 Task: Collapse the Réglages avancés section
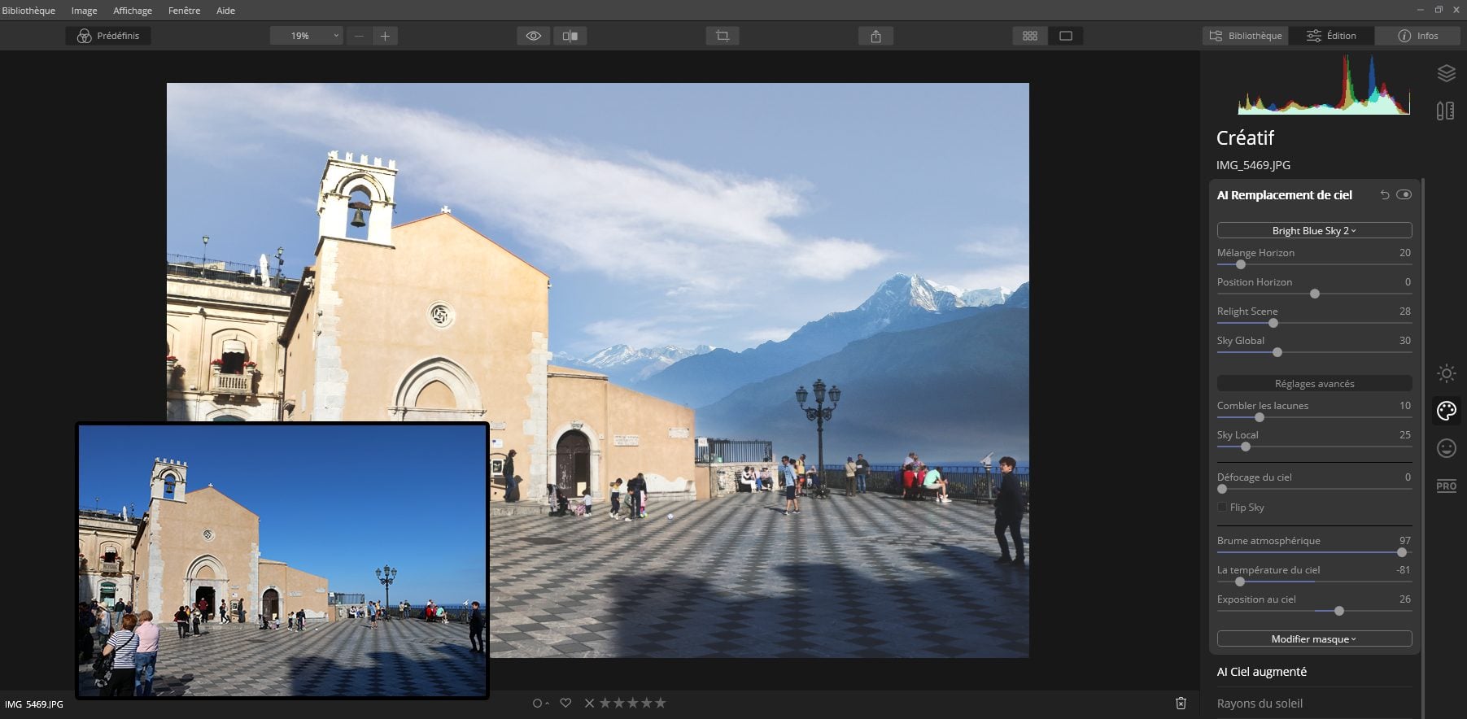coord(1314,383)
